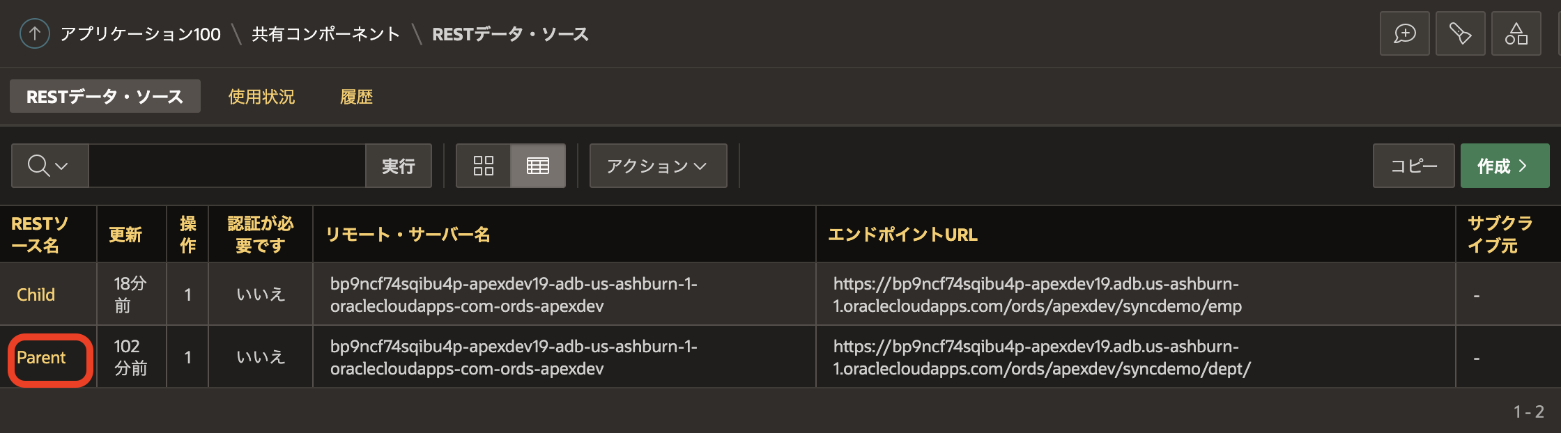Open the 使用状況 tab
1561x433 pixels.
coord(261,97)
